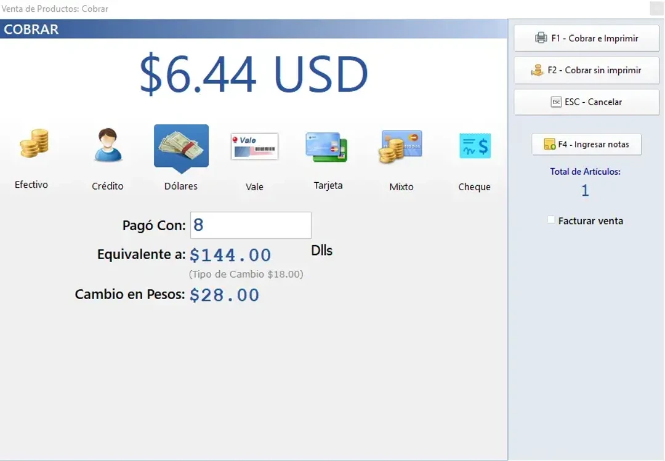Click the Pagó Con input field
This screenshot has height=461, width=665.
251,225
